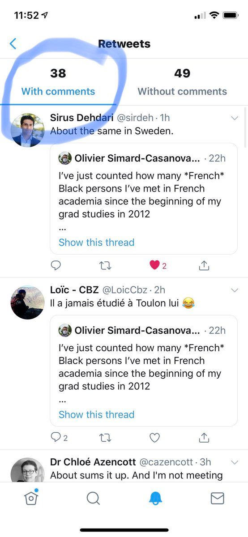Switch to the Without comments tab
The height and width of the screenshot is (537, 248).
point(182,82)
